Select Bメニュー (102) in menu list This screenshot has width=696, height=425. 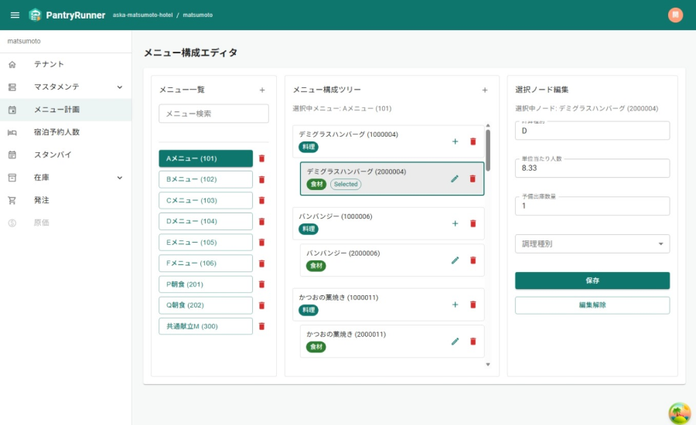(x=206, y=179)
